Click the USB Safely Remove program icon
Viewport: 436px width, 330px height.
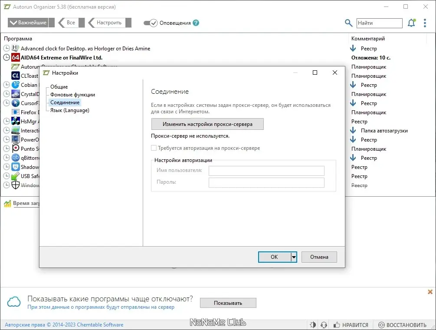16,176
